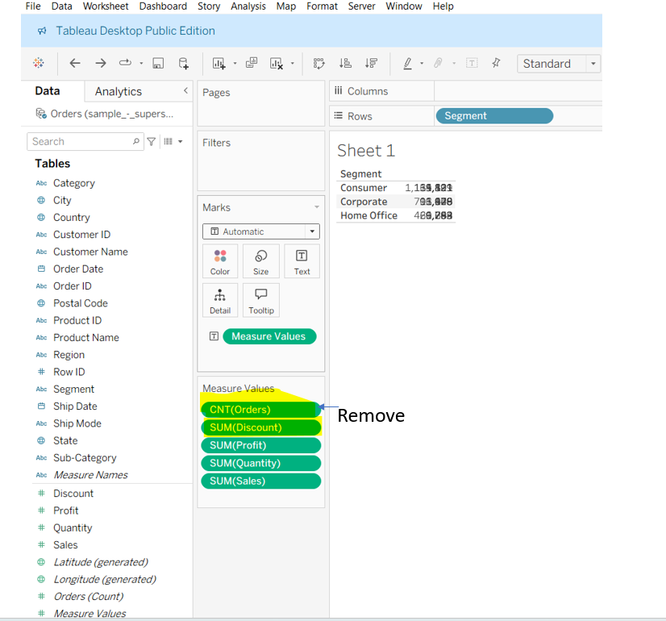Switch to the Analytics tab
Screen dimensions: 666x621
tap(118, 92)
